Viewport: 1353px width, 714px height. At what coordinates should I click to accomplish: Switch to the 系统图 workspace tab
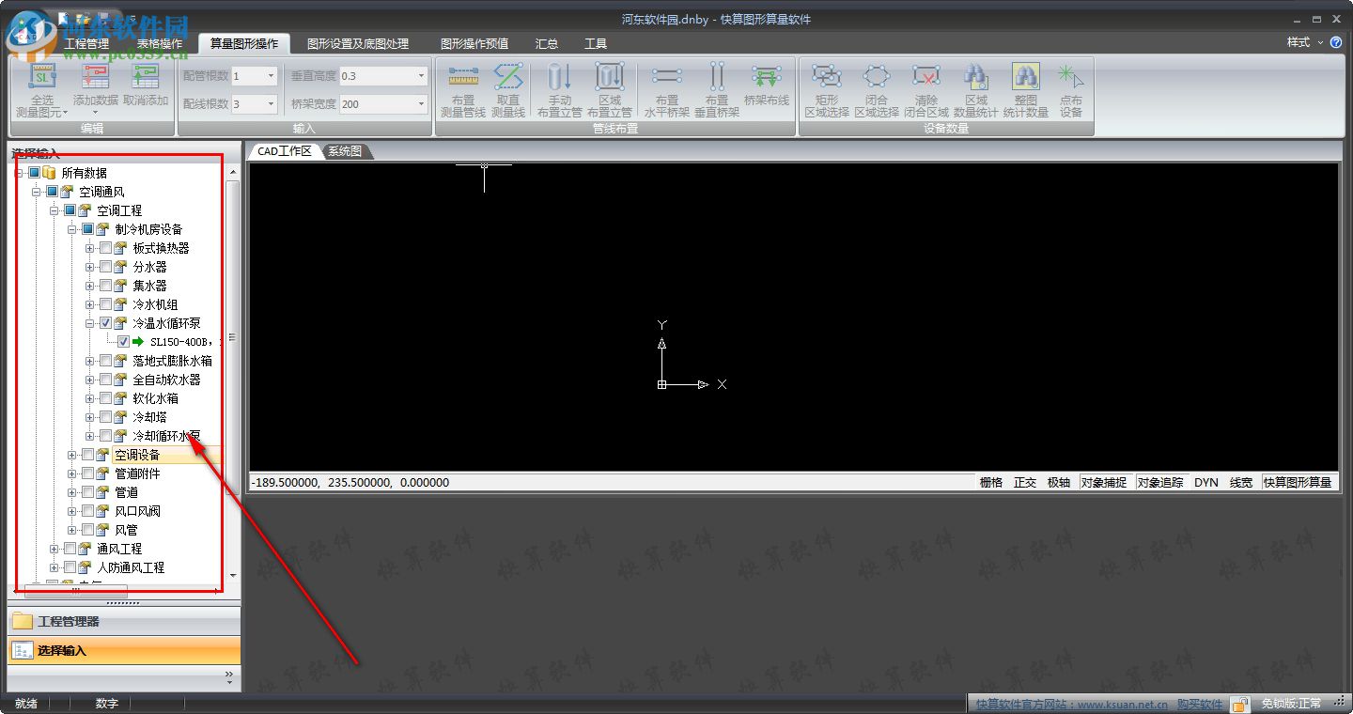click(x=345, y=151)
